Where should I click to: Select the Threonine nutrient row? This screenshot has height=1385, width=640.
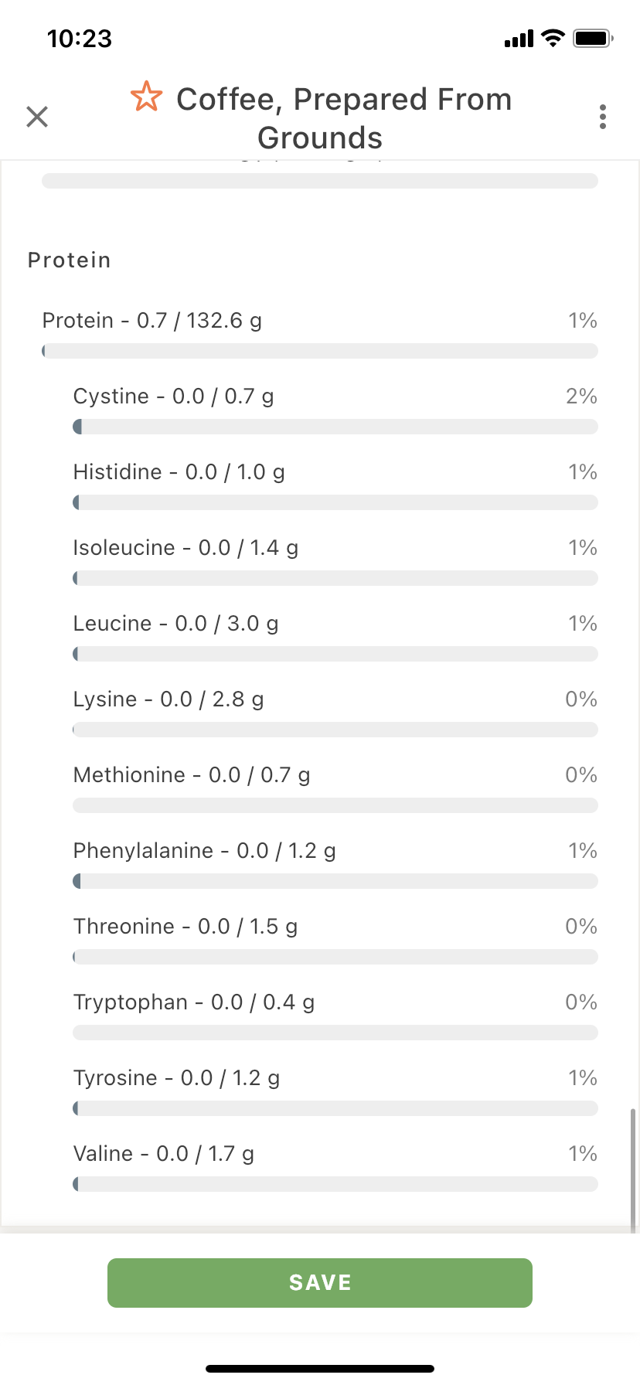(335, 939)
